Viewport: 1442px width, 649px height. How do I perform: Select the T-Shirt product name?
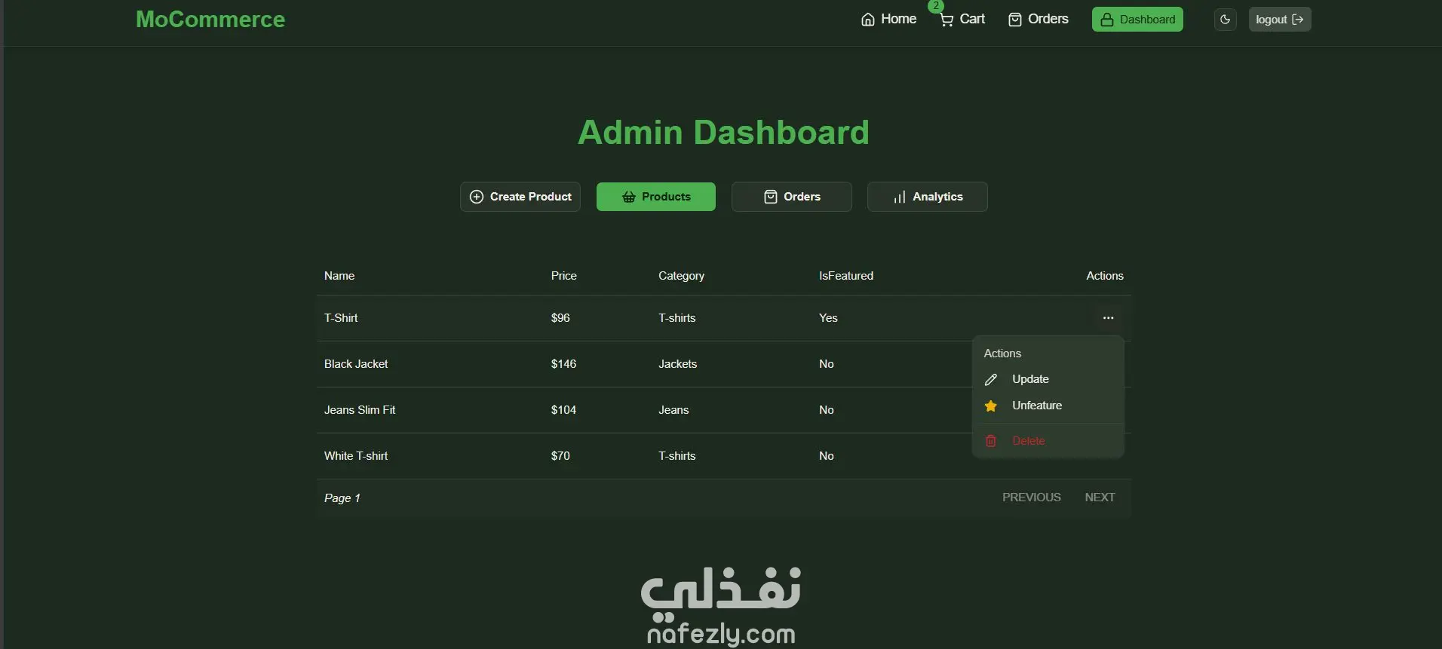(341, 318)
